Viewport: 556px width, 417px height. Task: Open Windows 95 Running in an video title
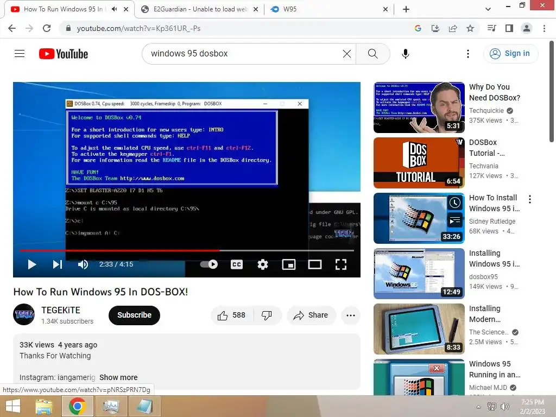click(494, 369)
